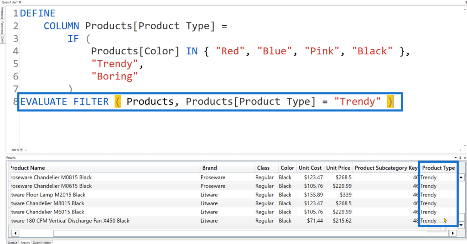
Task: Click the "Pink" string on line 4
Action: click(x=322, y=51)
